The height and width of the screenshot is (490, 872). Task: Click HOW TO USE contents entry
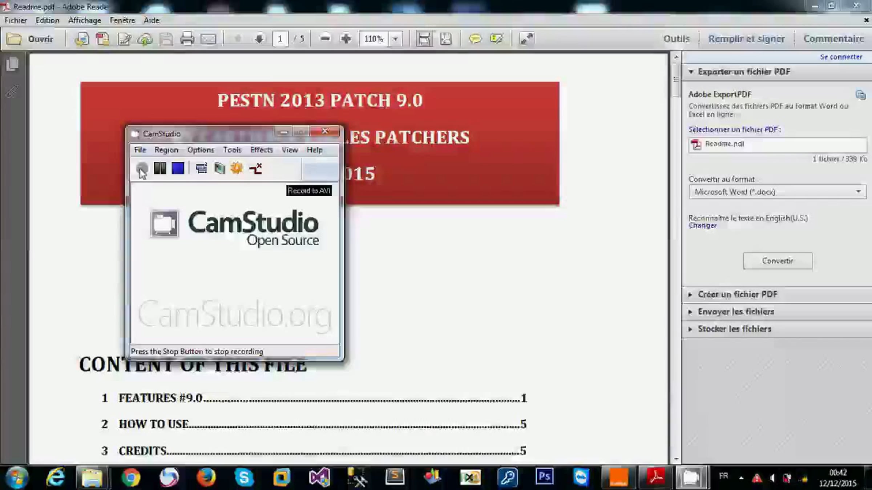pyautogui.click(x=314, y=424)
